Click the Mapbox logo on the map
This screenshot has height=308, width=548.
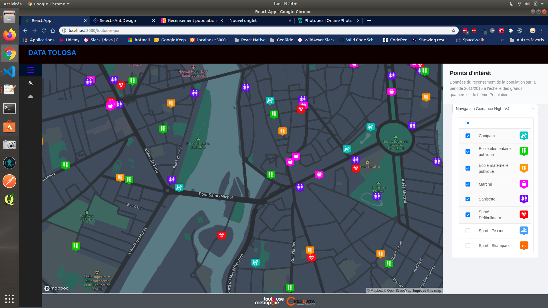click(56, 288)
